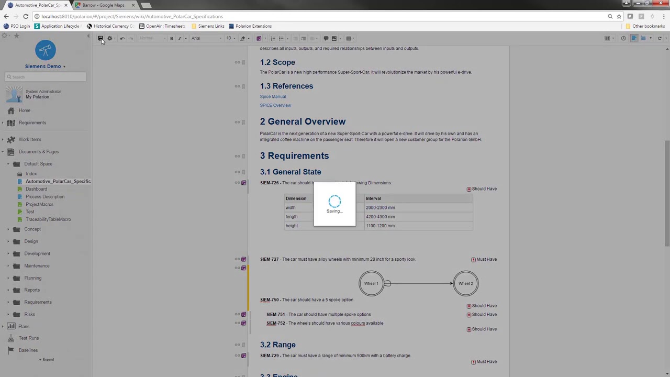Open Polarion Extensions bookmark
This screenshot has width=670, height=377.
[250, 26]
